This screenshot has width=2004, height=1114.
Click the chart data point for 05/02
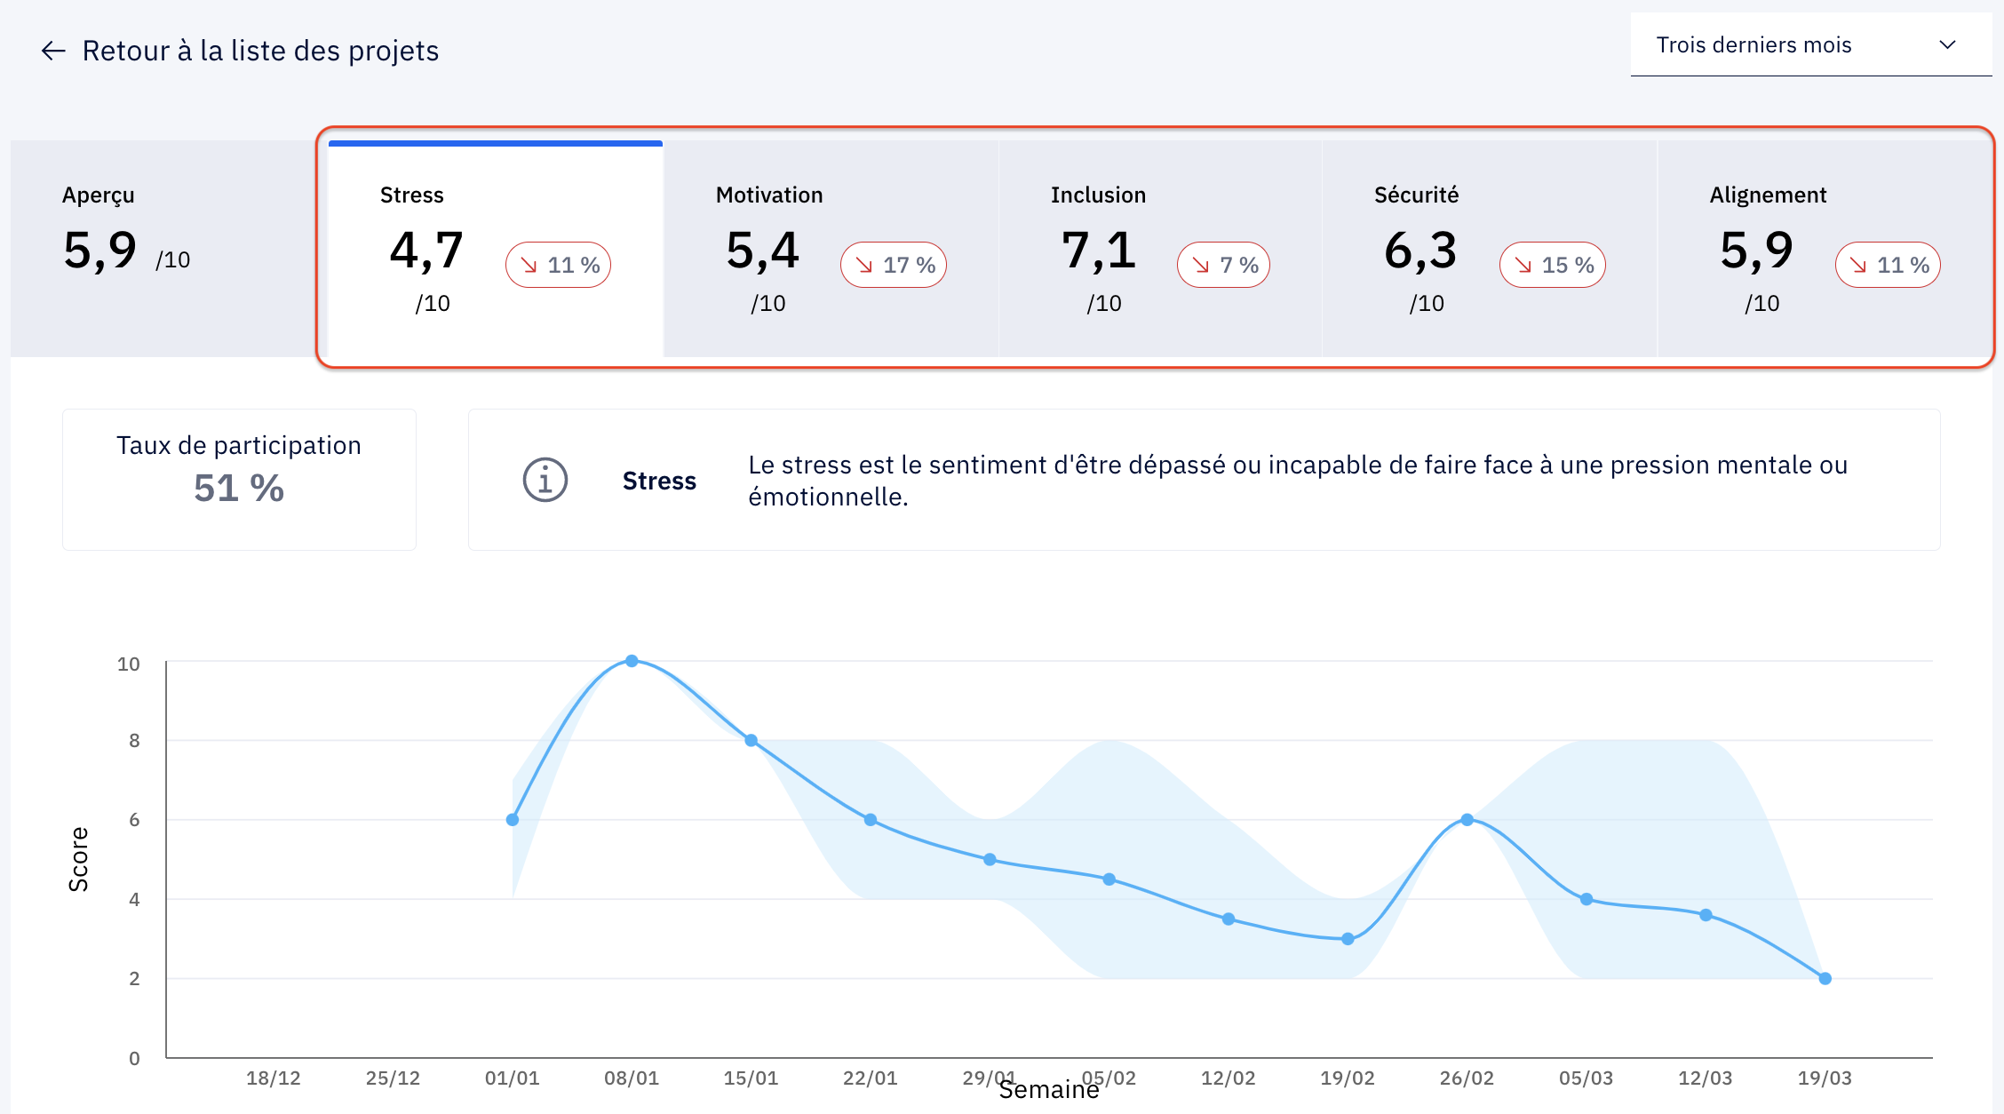(x=1109, y=879)
